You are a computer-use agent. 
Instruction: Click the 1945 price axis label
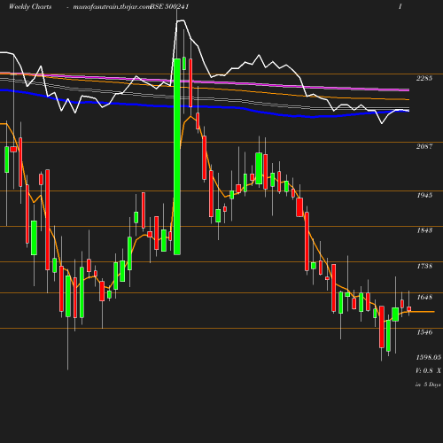point(424,195)
